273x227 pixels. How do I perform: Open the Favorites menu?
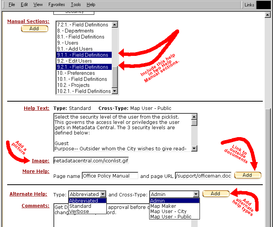tap(56, 5)
